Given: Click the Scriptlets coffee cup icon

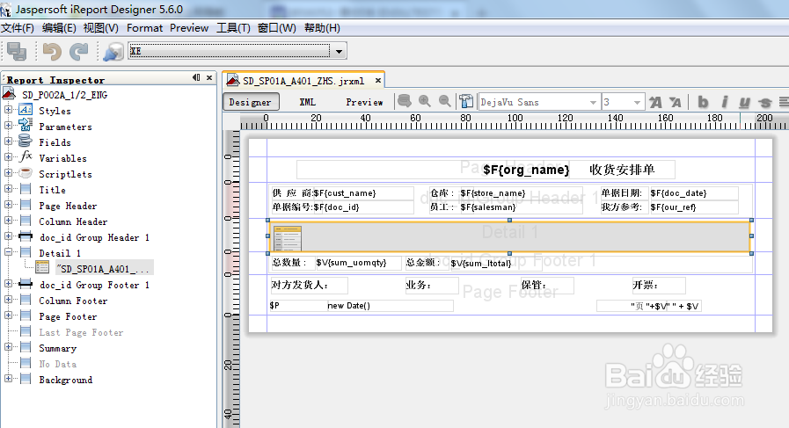Looking at the screenshot, I should click(26, 173).
